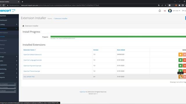Click OpenCart footer link
Viewport: 186px width, 104px height.
83,92
